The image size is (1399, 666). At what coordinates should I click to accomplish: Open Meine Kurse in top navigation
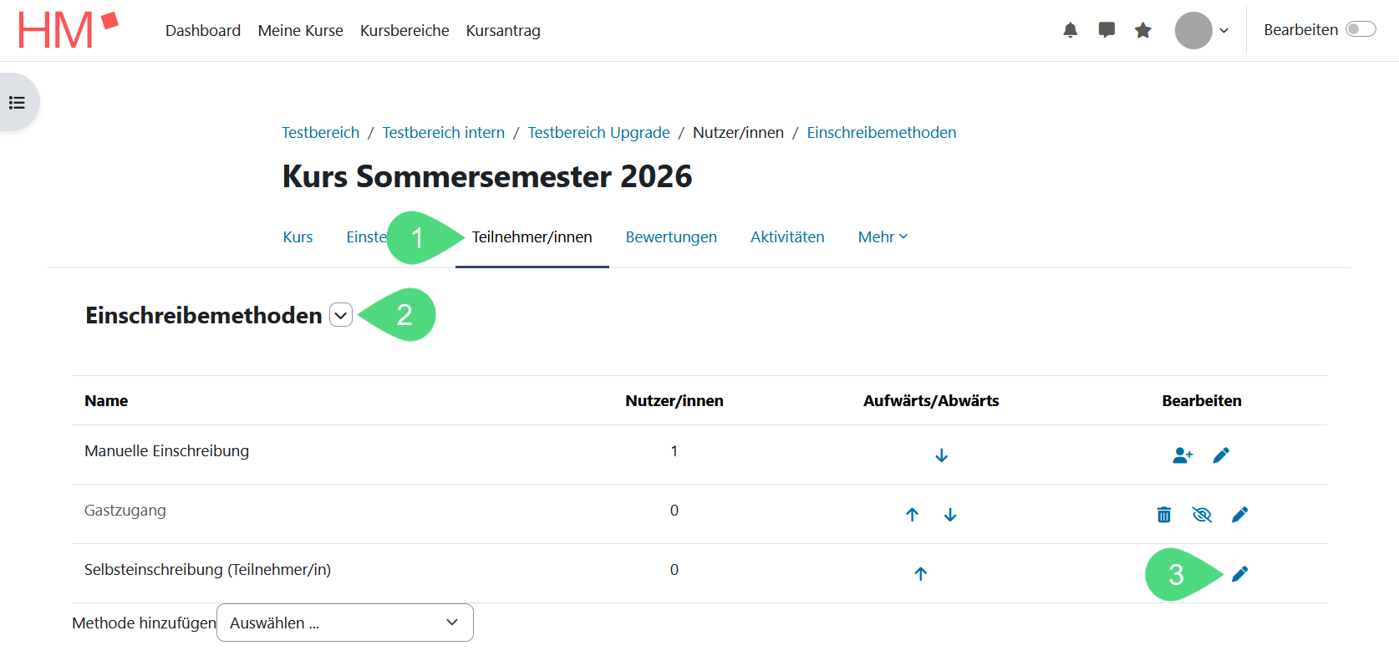(x=300, y=31)
